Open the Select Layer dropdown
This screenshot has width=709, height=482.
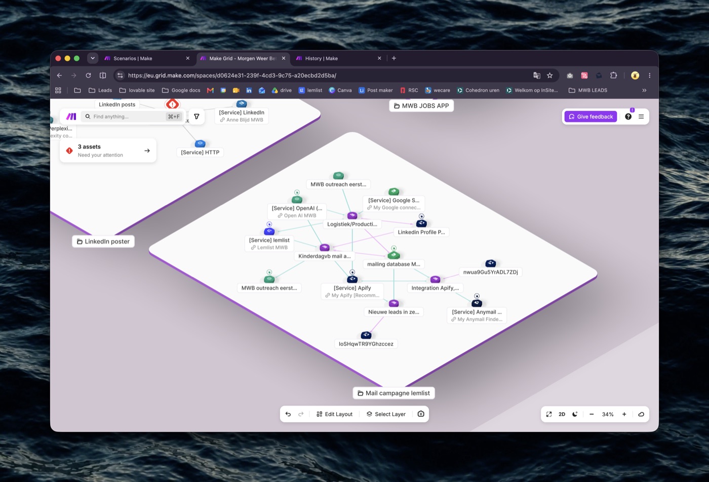(386, 414)
